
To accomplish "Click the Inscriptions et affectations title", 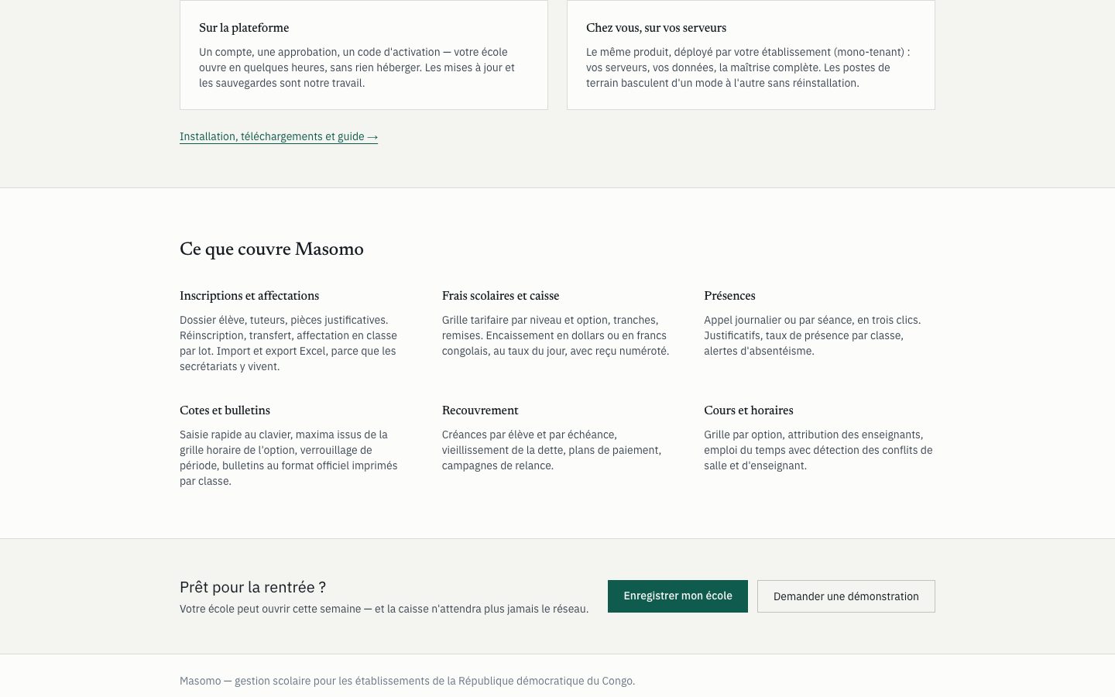I will pos(249,296).
